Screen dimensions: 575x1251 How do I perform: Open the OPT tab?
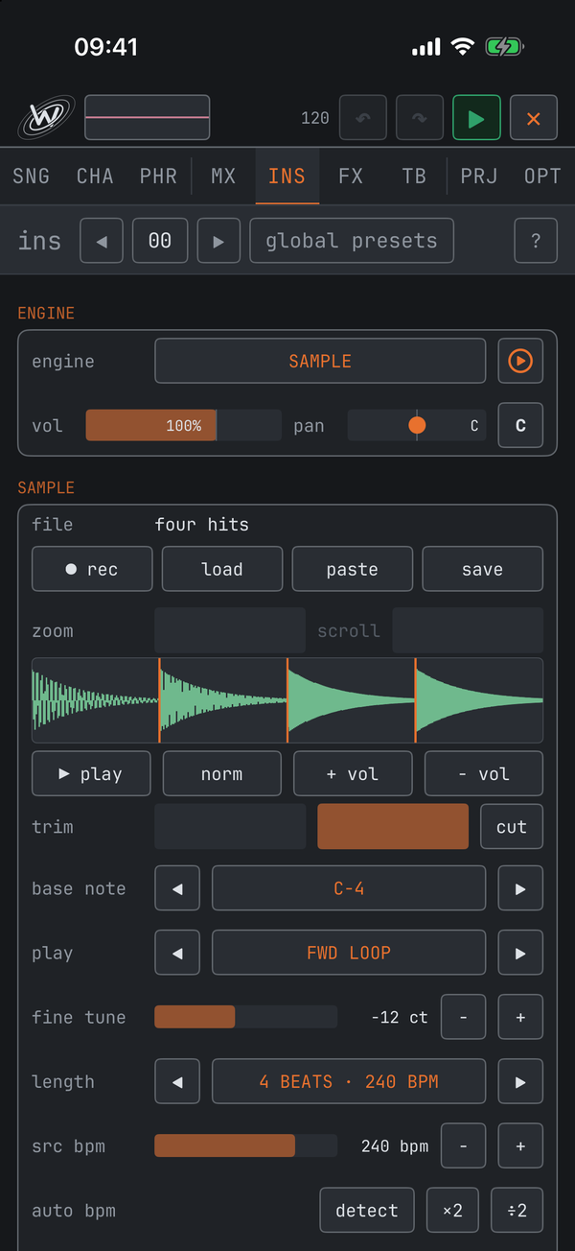(x=542, y=176)
